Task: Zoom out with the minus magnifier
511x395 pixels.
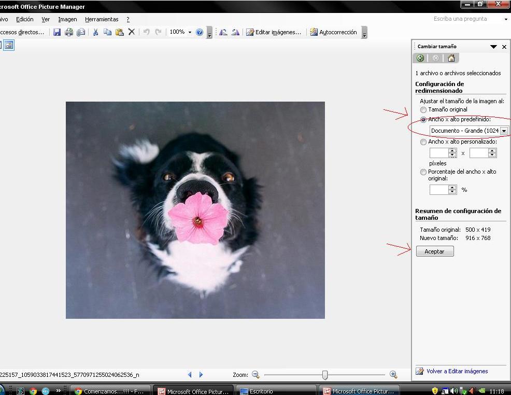Action: [256, 375]
